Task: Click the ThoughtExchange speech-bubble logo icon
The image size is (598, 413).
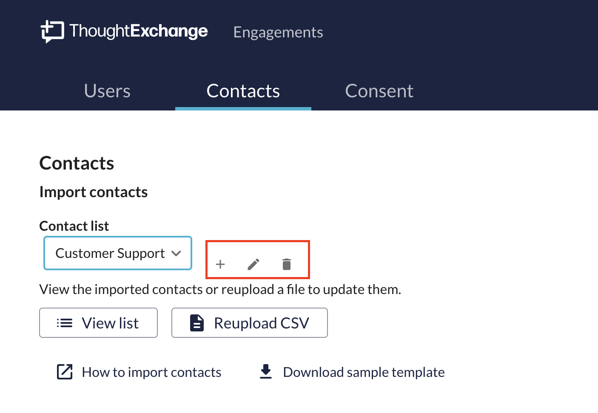Action: 52,31
